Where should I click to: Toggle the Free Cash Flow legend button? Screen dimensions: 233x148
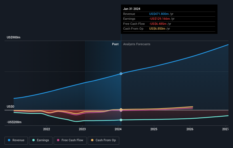[70, 140]
